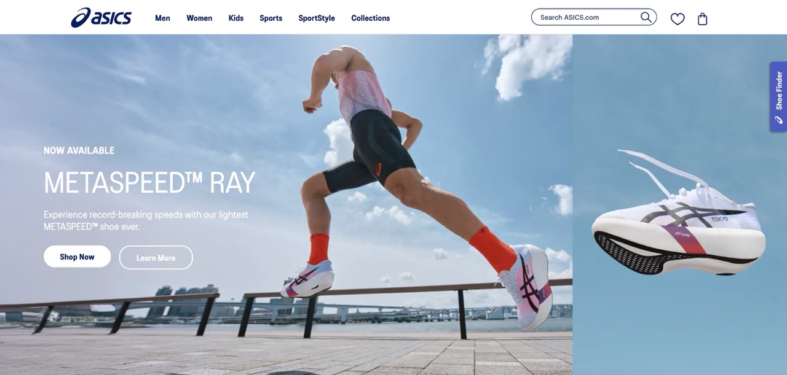Click the Search ASICS.com input field
Viewport: 787px width, 375px height.
tap(587, 17)
